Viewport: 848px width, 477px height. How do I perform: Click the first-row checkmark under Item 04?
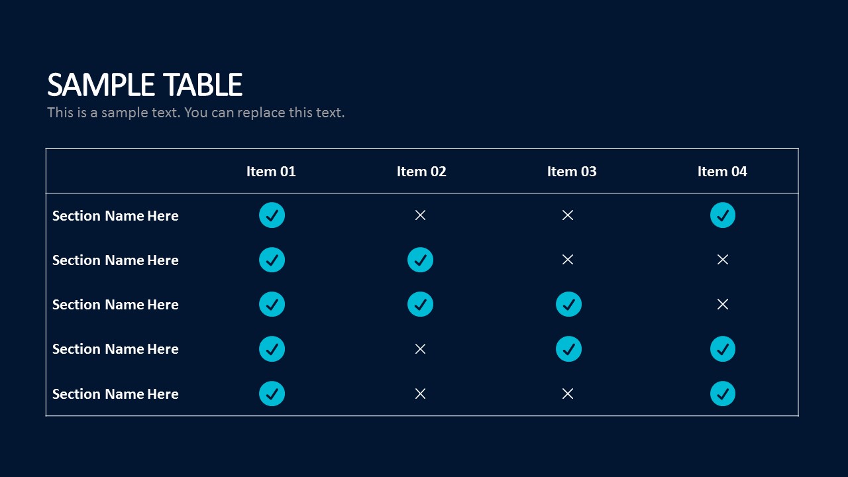coord(722,215)
